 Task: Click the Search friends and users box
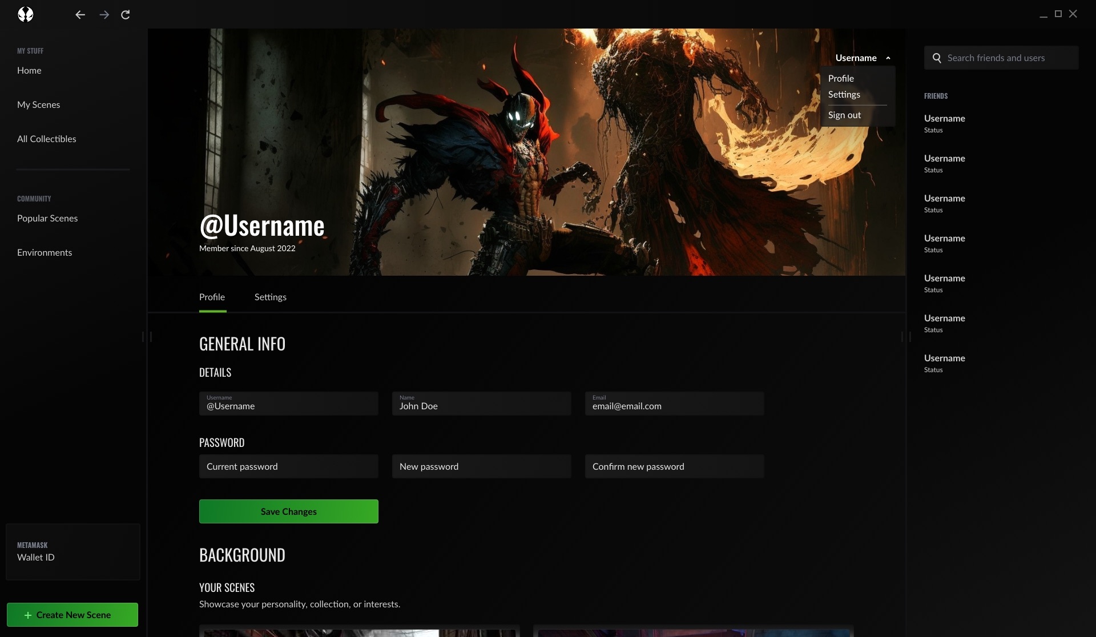pyautogui.click(x=1001, y=58)
